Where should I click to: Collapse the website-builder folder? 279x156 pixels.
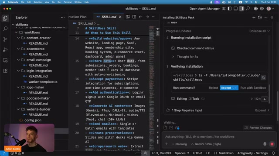(18, 109)
